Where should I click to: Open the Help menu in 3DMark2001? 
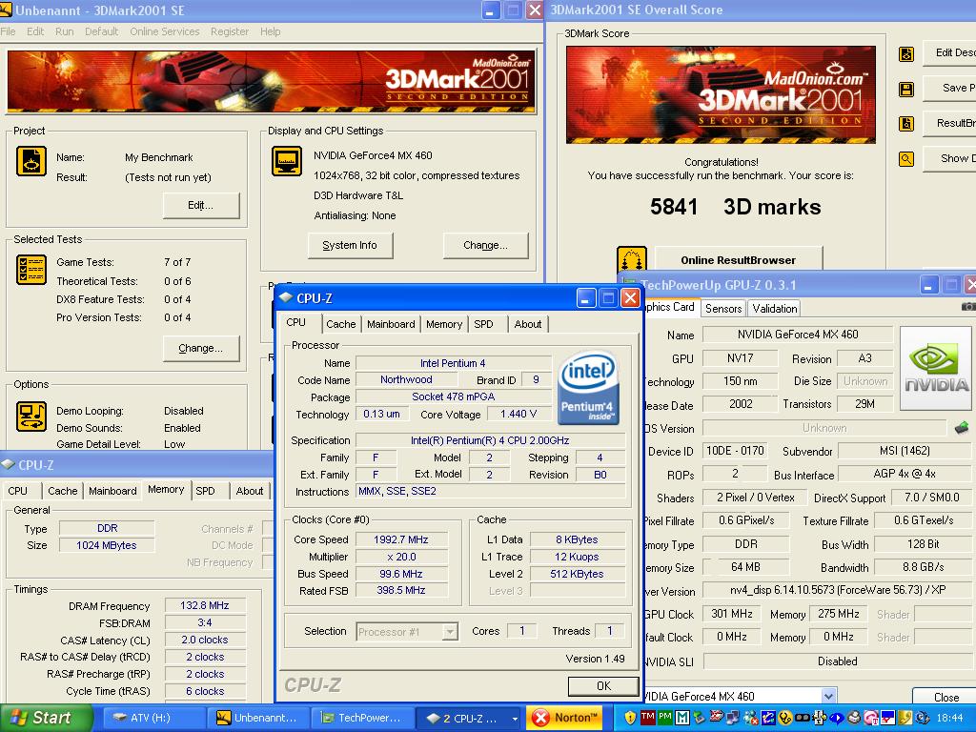(x=270, y=31)
